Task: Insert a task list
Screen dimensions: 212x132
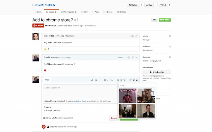Action: tap(125, 81)
